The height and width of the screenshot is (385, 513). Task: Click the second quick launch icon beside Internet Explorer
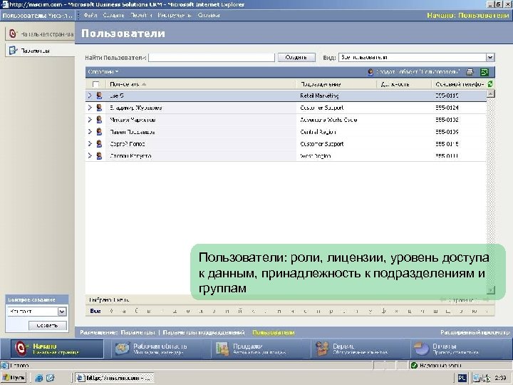click(x=50, y=378)
